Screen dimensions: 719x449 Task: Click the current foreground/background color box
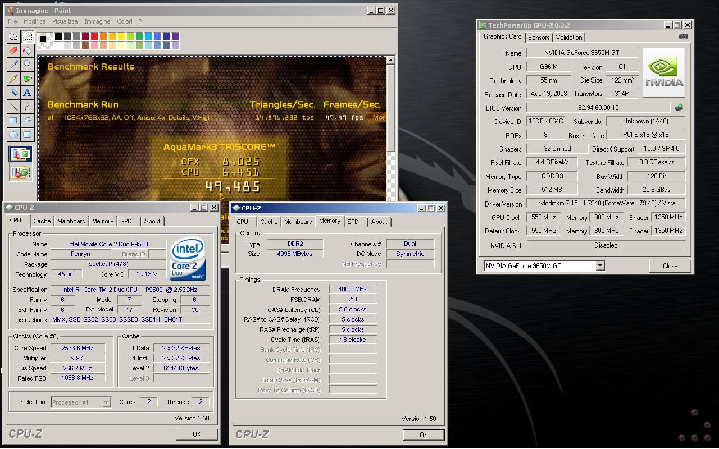tap(44, 40)
